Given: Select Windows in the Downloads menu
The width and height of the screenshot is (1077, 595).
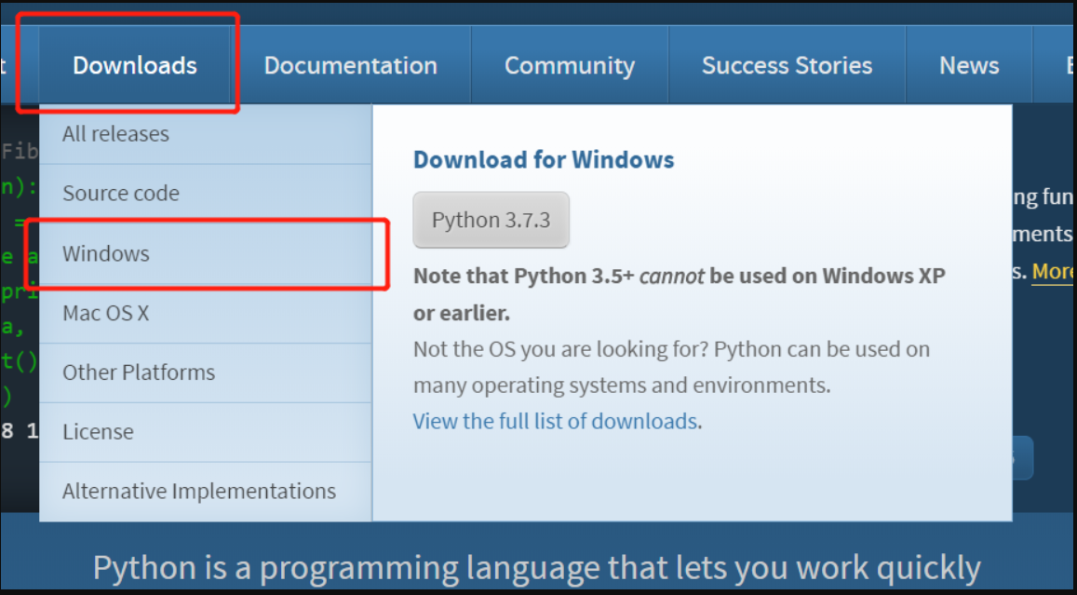Looking at the screenshot, I should [206, 253].
